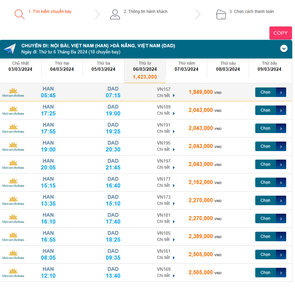Switch to Thứ năm 07/03/2024 date tab
This screenshot has height=294, width=295.
pyautogui.click(x=186, y=66)
